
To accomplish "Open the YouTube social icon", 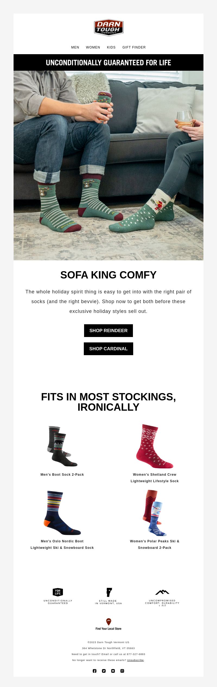I will coord(113,671).
